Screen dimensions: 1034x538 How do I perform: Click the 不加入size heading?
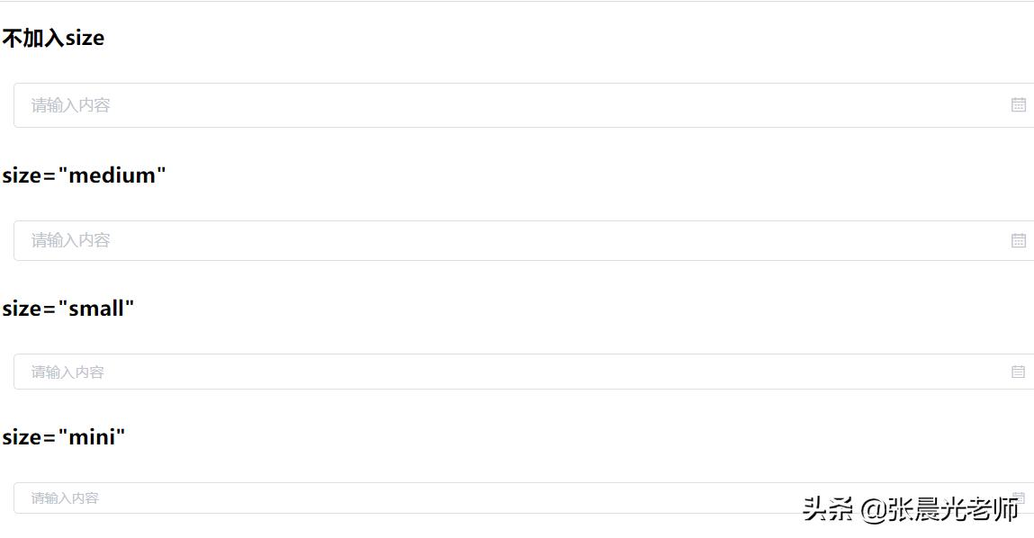(x=53, y=38)
